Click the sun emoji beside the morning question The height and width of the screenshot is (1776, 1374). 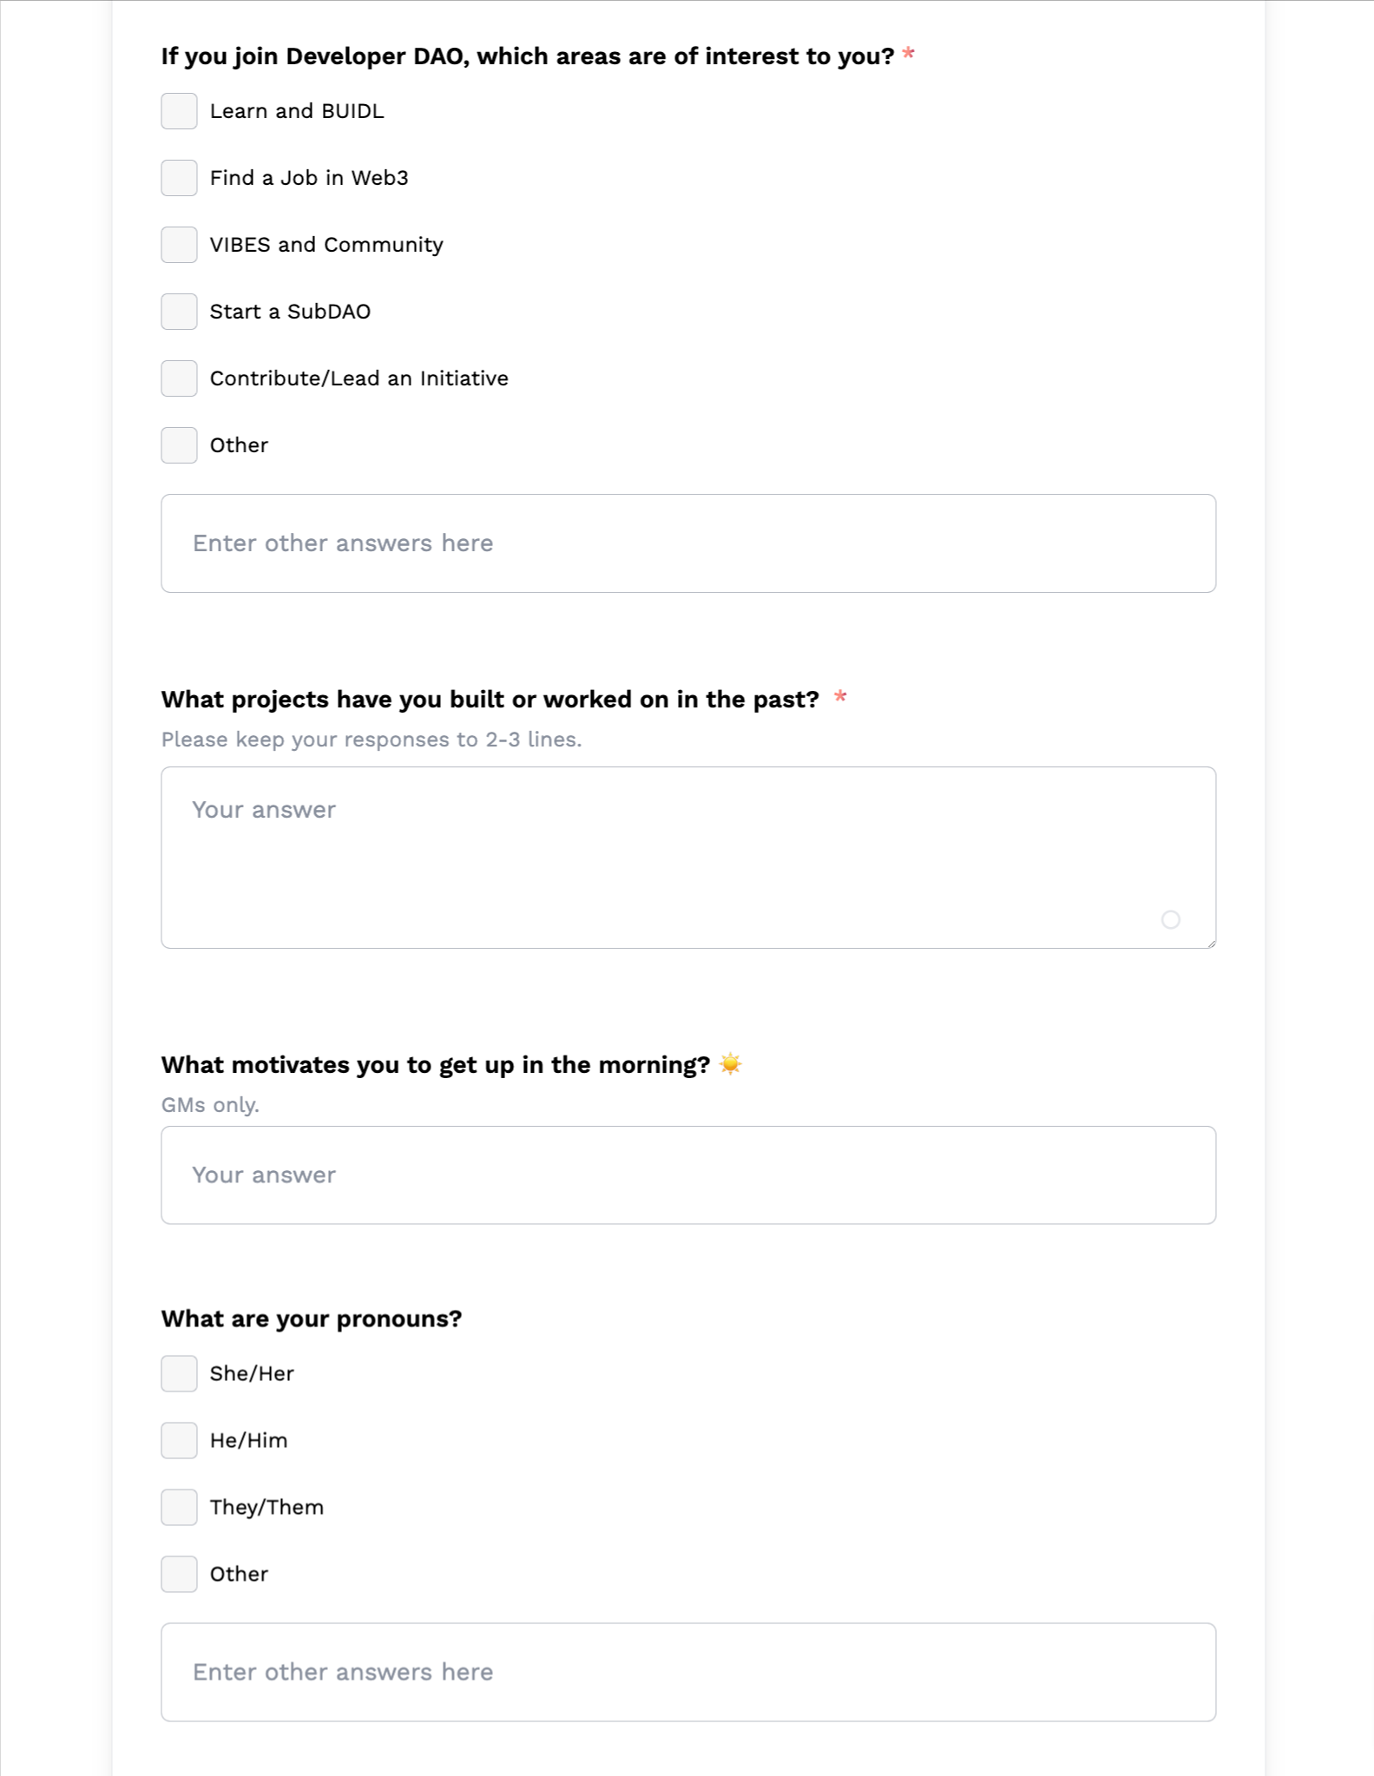coord(731,1064)
